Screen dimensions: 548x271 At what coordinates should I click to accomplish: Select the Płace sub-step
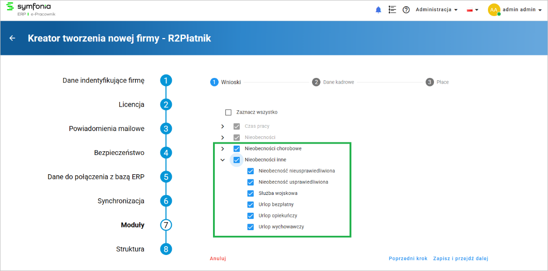[x=437, y=82]
